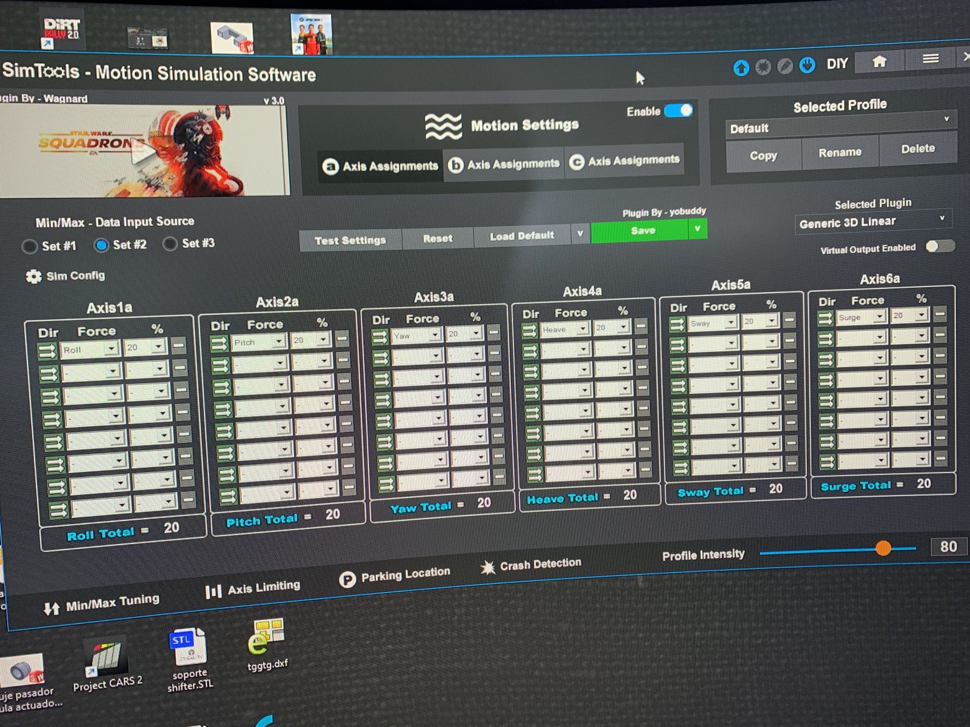The height and width of the screenshot is (727, 970).
Task: Toggle direction arrow for Axis4a Heave row
Action: (529, 331)
